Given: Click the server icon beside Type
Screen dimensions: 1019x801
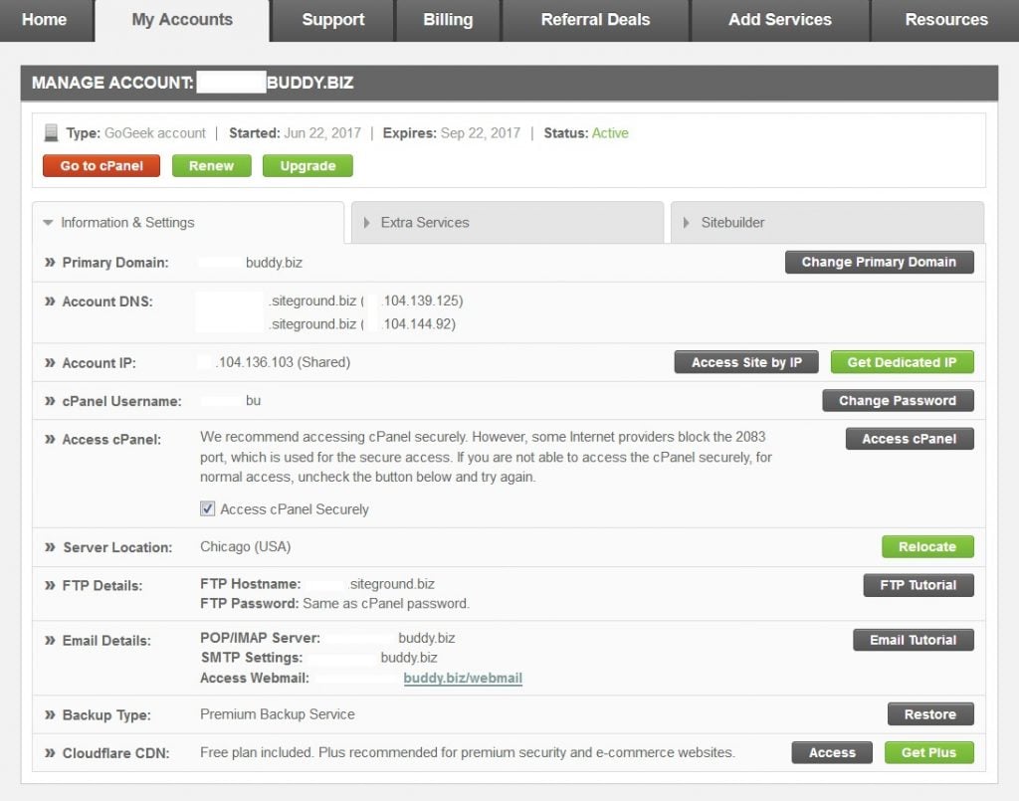Looking at the screenshot, I should tap(51, 133).
